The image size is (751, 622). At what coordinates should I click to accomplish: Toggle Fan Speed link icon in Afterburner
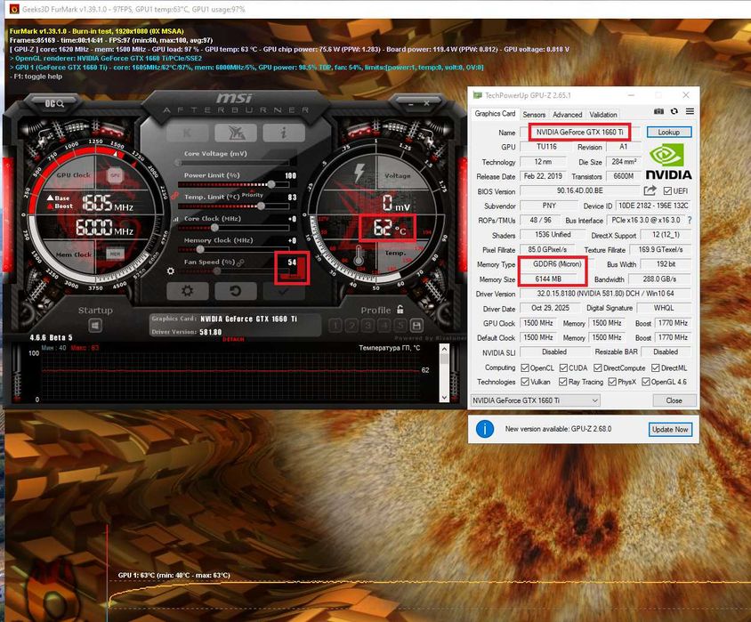(x=240, y=263)
